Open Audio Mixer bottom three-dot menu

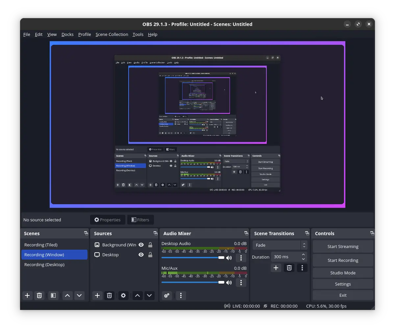181,295
